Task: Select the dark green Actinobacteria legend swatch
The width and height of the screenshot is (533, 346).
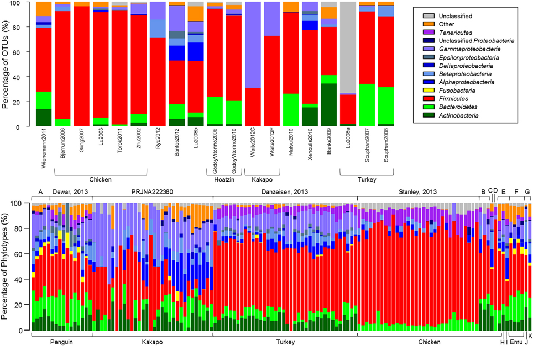Action: tap(429, 115)
